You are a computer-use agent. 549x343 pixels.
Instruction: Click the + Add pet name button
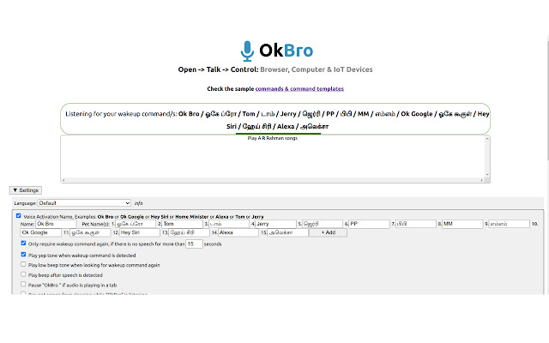tap(328, 232)
